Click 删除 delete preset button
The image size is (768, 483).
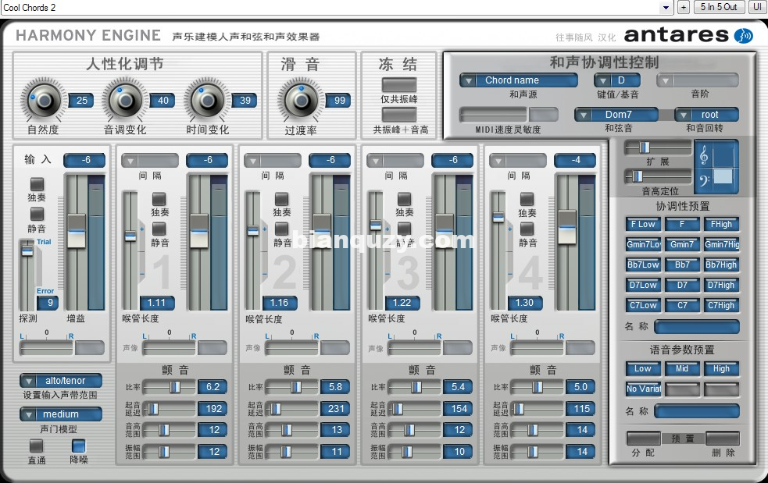point(723,439)
